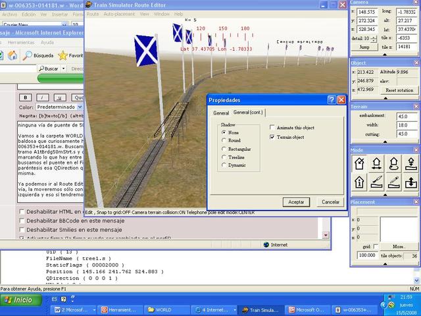Select the Round shadow radio option
This screenshot has height=316, width=421.
coord(224,140)
